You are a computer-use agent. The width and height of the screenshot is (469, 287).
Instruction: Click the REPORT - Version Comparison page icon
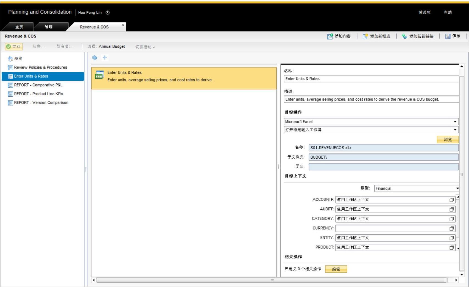point(10,103)
